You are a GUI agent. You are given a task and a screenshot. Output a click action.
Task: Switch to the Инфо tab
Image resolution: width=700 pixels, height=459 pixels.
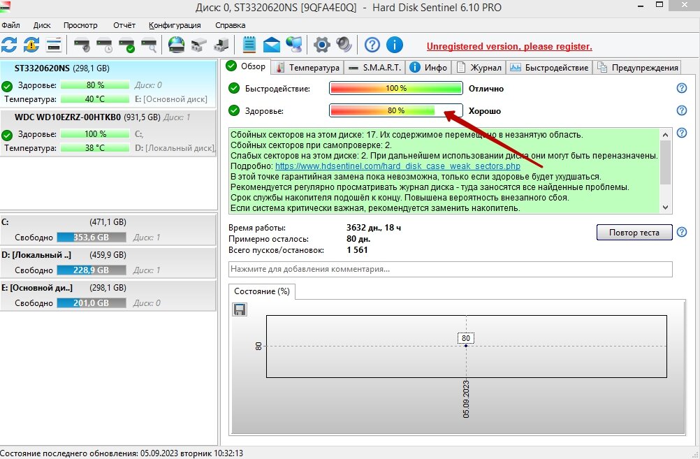(x=428, y=68)
